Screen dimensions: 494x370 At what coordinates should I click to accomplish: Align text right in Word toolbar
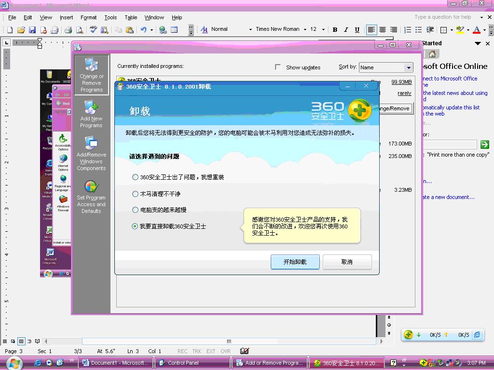(x=394, y=29)
